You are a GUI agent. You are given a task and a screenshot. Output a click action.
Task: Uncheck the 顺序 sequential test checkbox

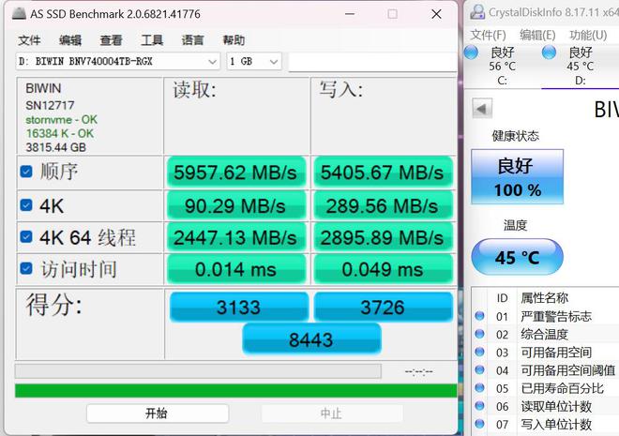tap(26, 172)
